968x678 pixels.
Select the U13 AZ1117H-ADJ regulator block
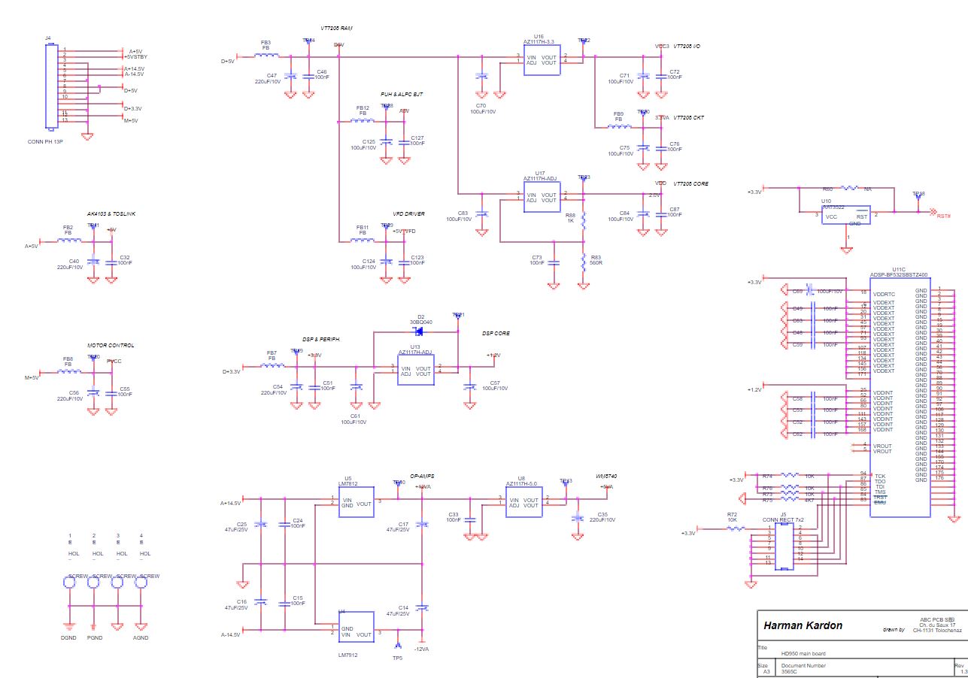[414, 370]
